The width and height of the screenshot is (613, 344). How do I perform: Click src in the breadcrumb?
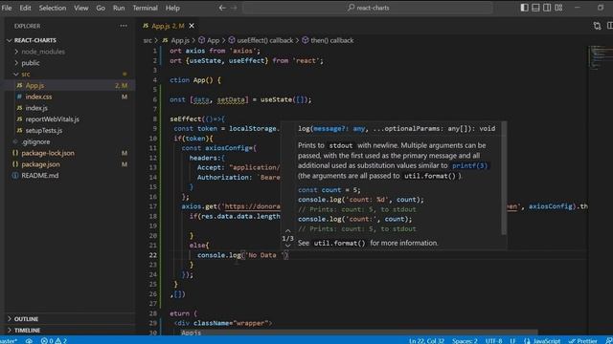[x=148, y=40]
